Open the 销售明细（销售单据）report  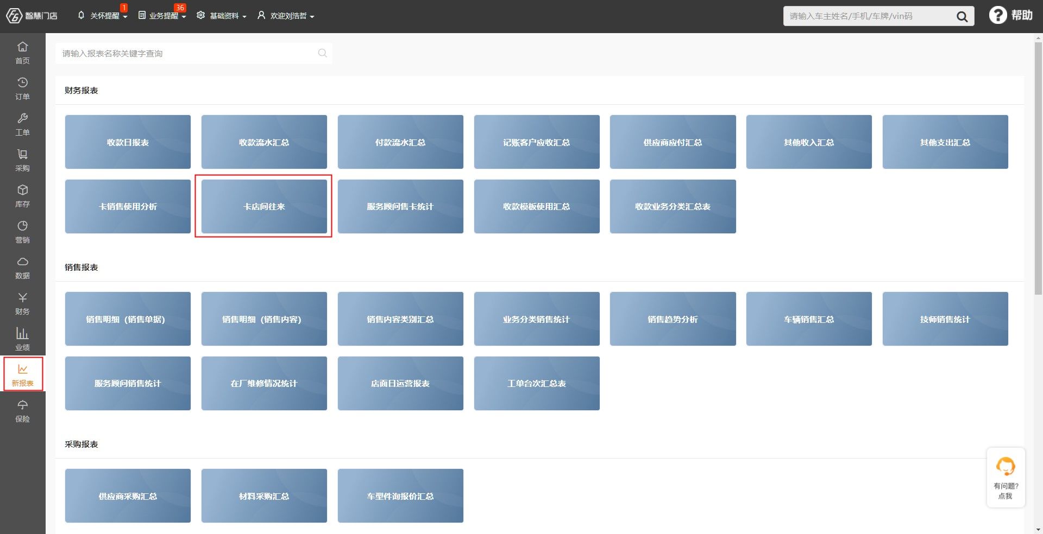pos(128,319)
